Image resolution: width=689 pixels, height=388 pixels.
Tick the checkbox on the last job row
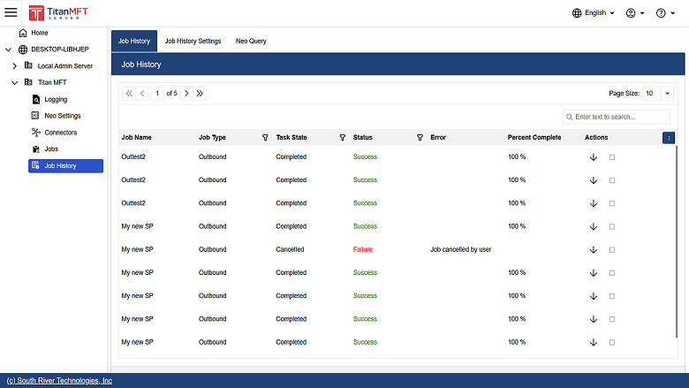coord(612,343)
